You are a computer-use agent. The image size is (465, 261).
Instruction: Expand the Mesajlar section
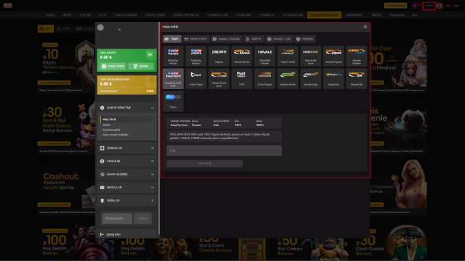[127, 187]
